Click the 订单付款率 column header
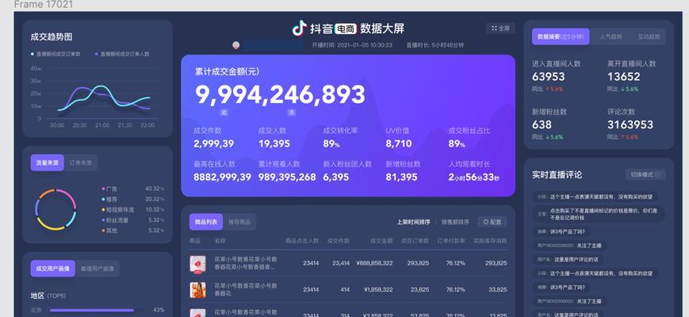The height and width of the screenshot is (317, 689). (x=451, y=241)
